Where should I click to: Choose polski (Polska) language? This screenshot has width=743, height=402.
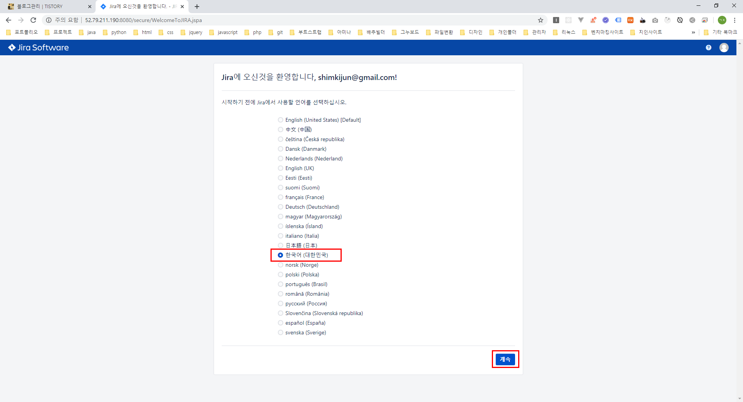click(x=281, y=274)
